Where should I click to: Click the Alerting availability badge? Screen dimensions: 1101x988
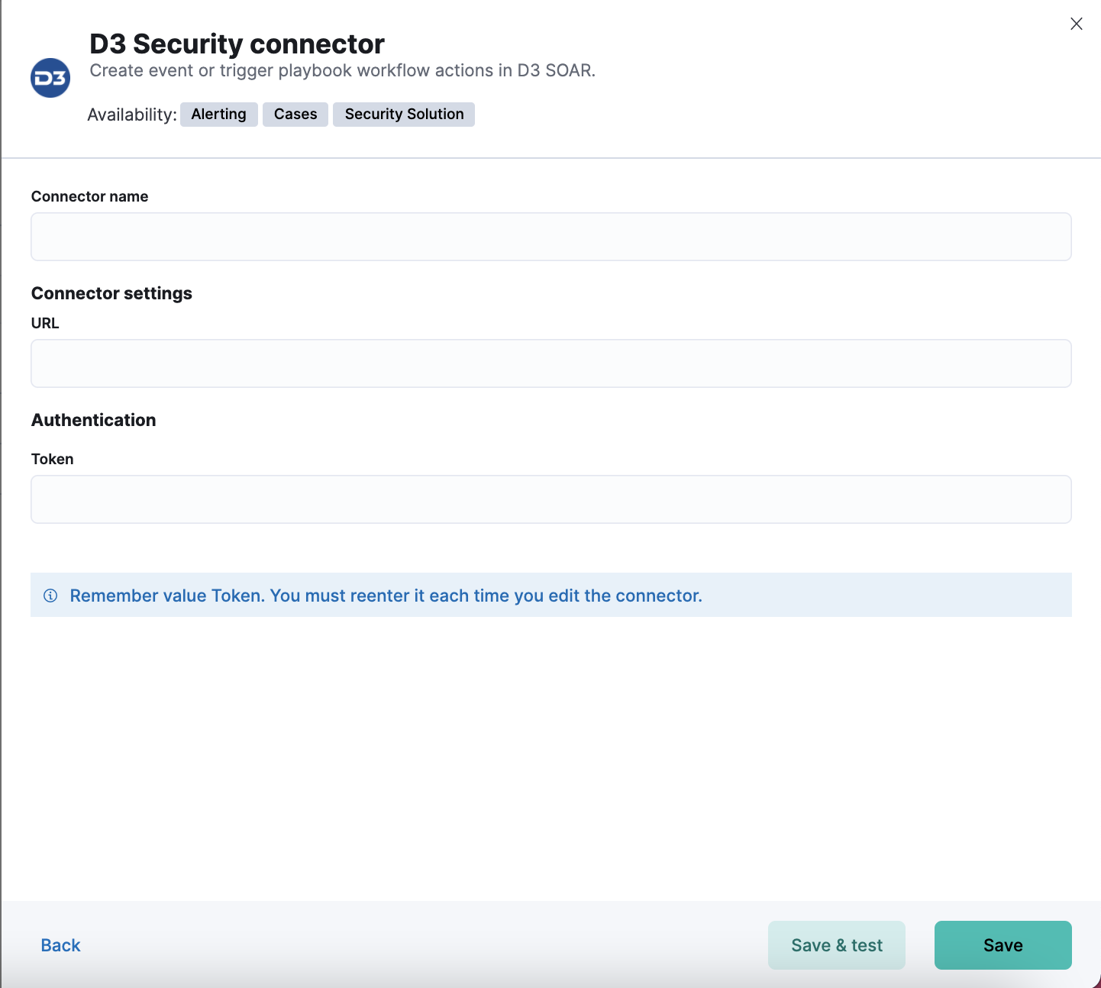[x=219, y=115]
